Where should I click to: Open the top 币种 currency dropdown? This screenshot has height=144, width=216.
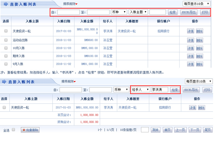point(119,12)
